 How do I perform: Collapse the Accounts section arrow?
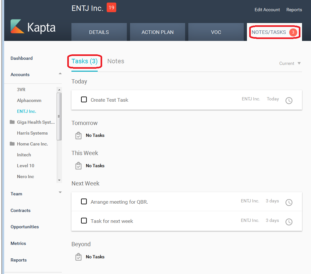[x=60, y=74]
